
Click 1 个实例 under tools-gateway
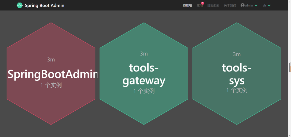144,91
